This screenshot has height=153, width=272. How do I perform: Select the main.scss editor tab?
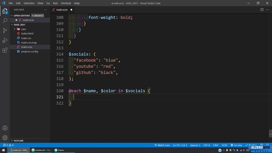click(x=62, y=10)
